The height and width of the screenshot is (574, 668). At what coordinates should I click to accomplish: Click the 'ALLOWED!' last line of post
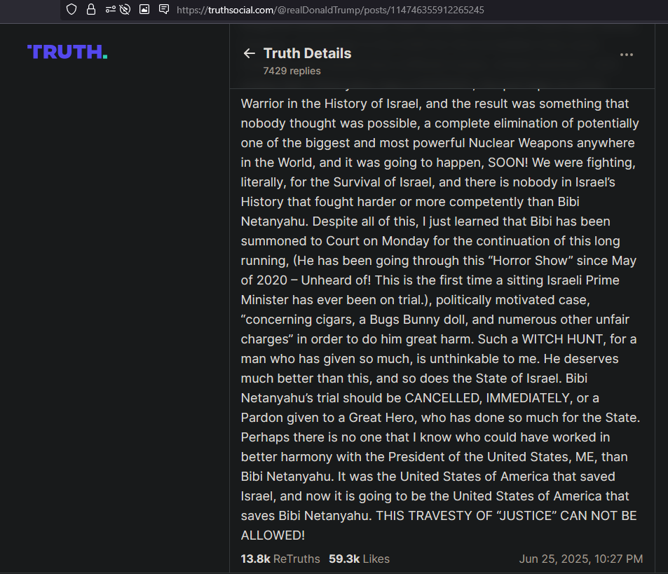273,535
